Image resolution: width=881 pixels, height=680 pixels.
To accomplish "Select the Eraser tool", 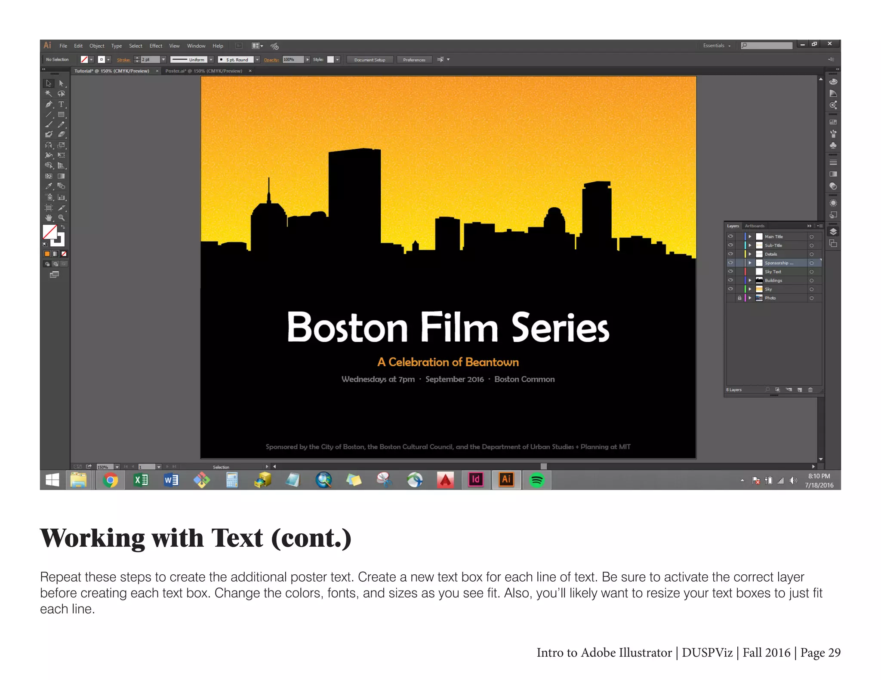I will coord(61,135).
